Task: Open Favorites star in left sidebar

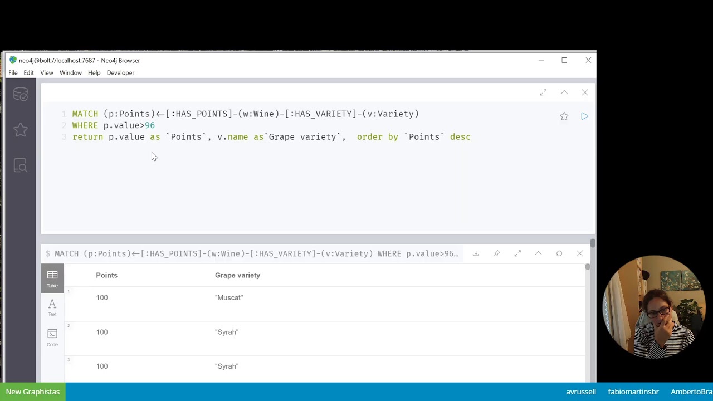Action: (21, 130)
